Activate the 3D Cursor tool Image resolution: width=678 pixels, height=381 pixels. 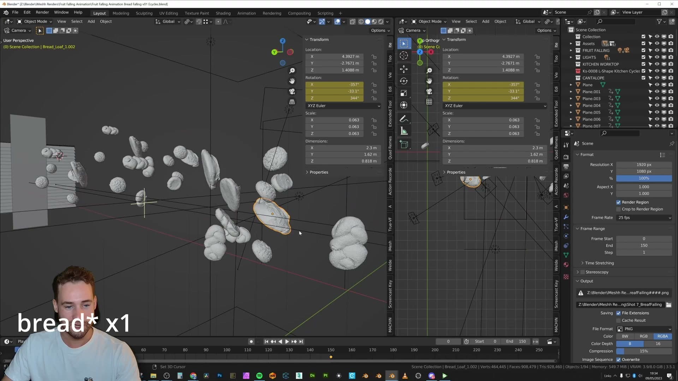(404, 55)
